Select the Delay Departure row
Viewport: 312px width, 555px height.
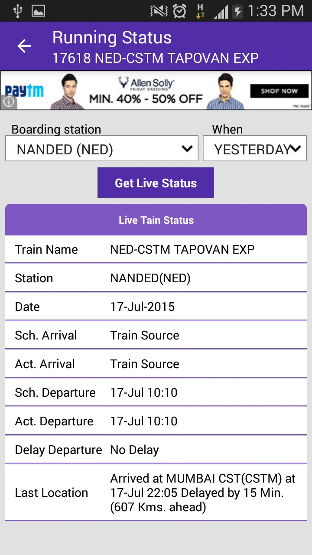coord(156,450)
